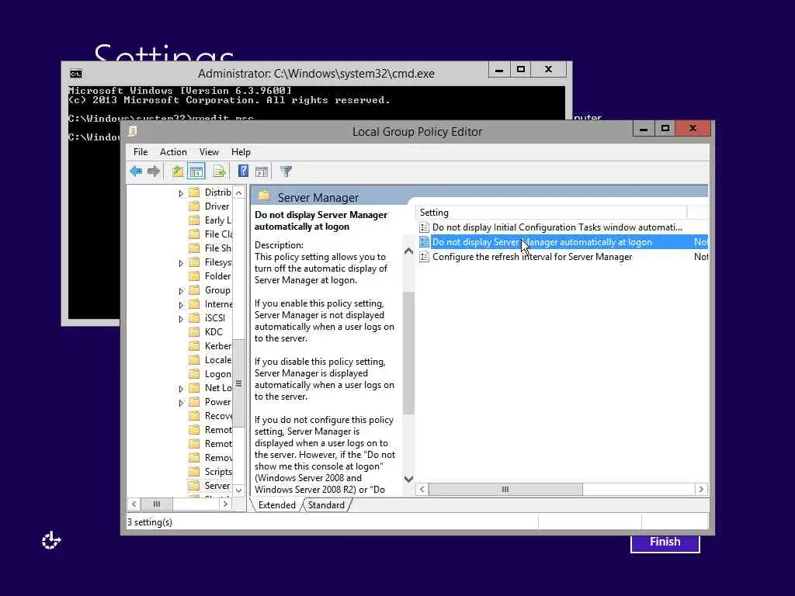Click settings list scrollbar right arrow
The height and width of the screenshot is (596, 795).
(701, 489)
